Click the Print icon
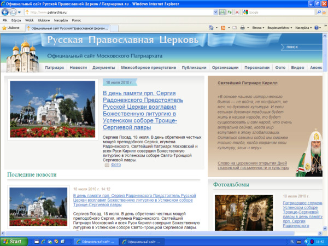 [242, 28]
